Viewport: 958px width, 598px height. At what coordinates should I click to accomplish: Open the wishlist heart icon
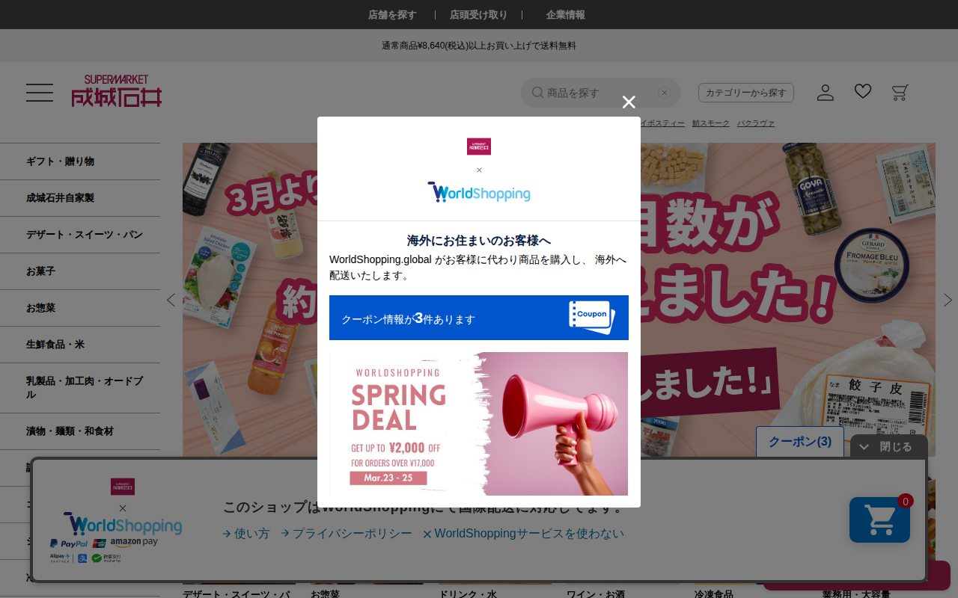(x=862, y=90)
